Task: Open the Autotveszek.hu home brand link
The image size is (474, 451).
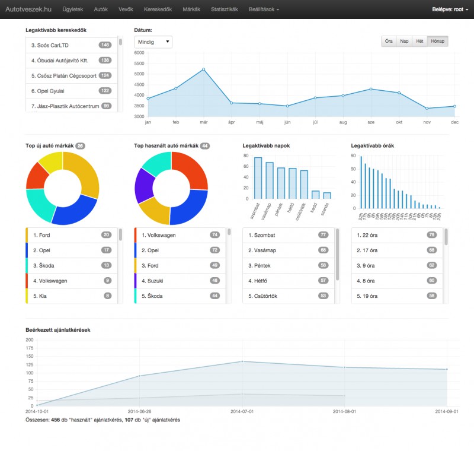Action: click(30, 9)
